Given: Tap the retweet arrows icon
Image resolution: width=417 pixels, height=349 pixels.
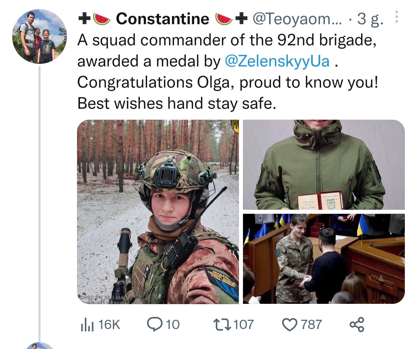Looking at the screenshot, I should pos(222,324).
